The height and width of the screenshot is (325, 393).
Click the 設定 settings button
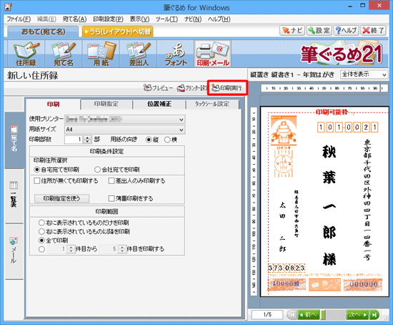[x=319, y=30]
